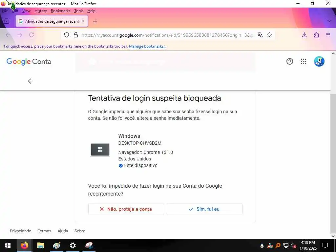
Task: Open the Paint palette taskbar app
Action: pos(56,245)
